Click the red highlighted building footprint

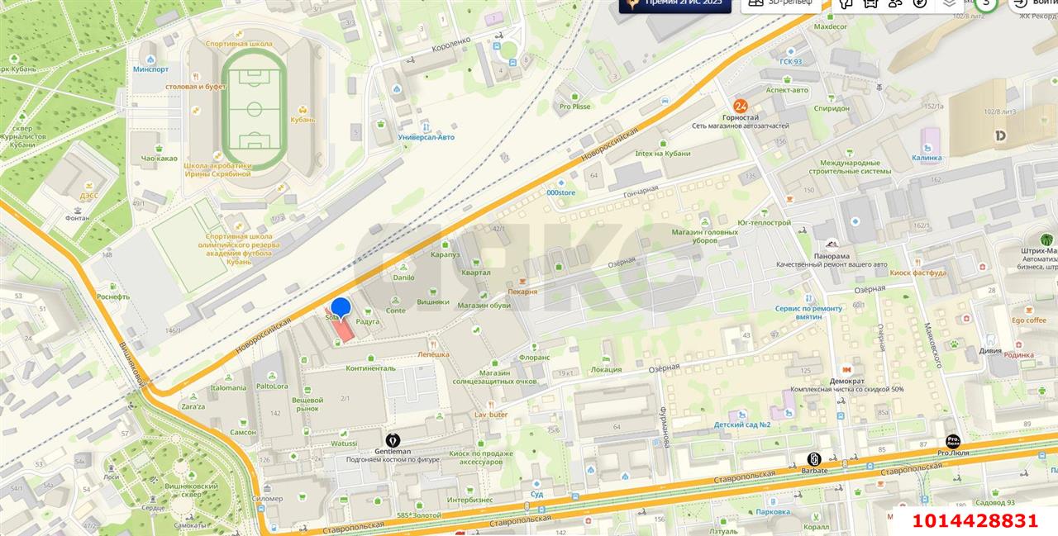coord(343,329)
